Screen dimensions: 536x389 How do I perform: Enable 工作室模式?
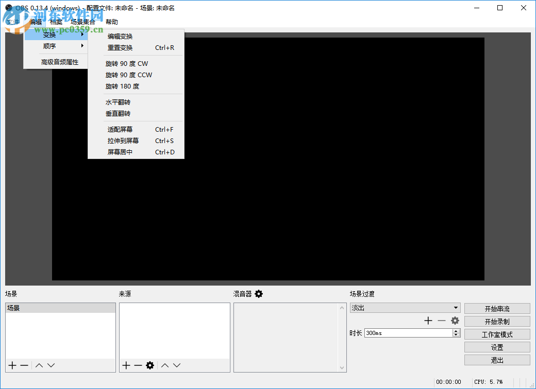pos(497,334)
